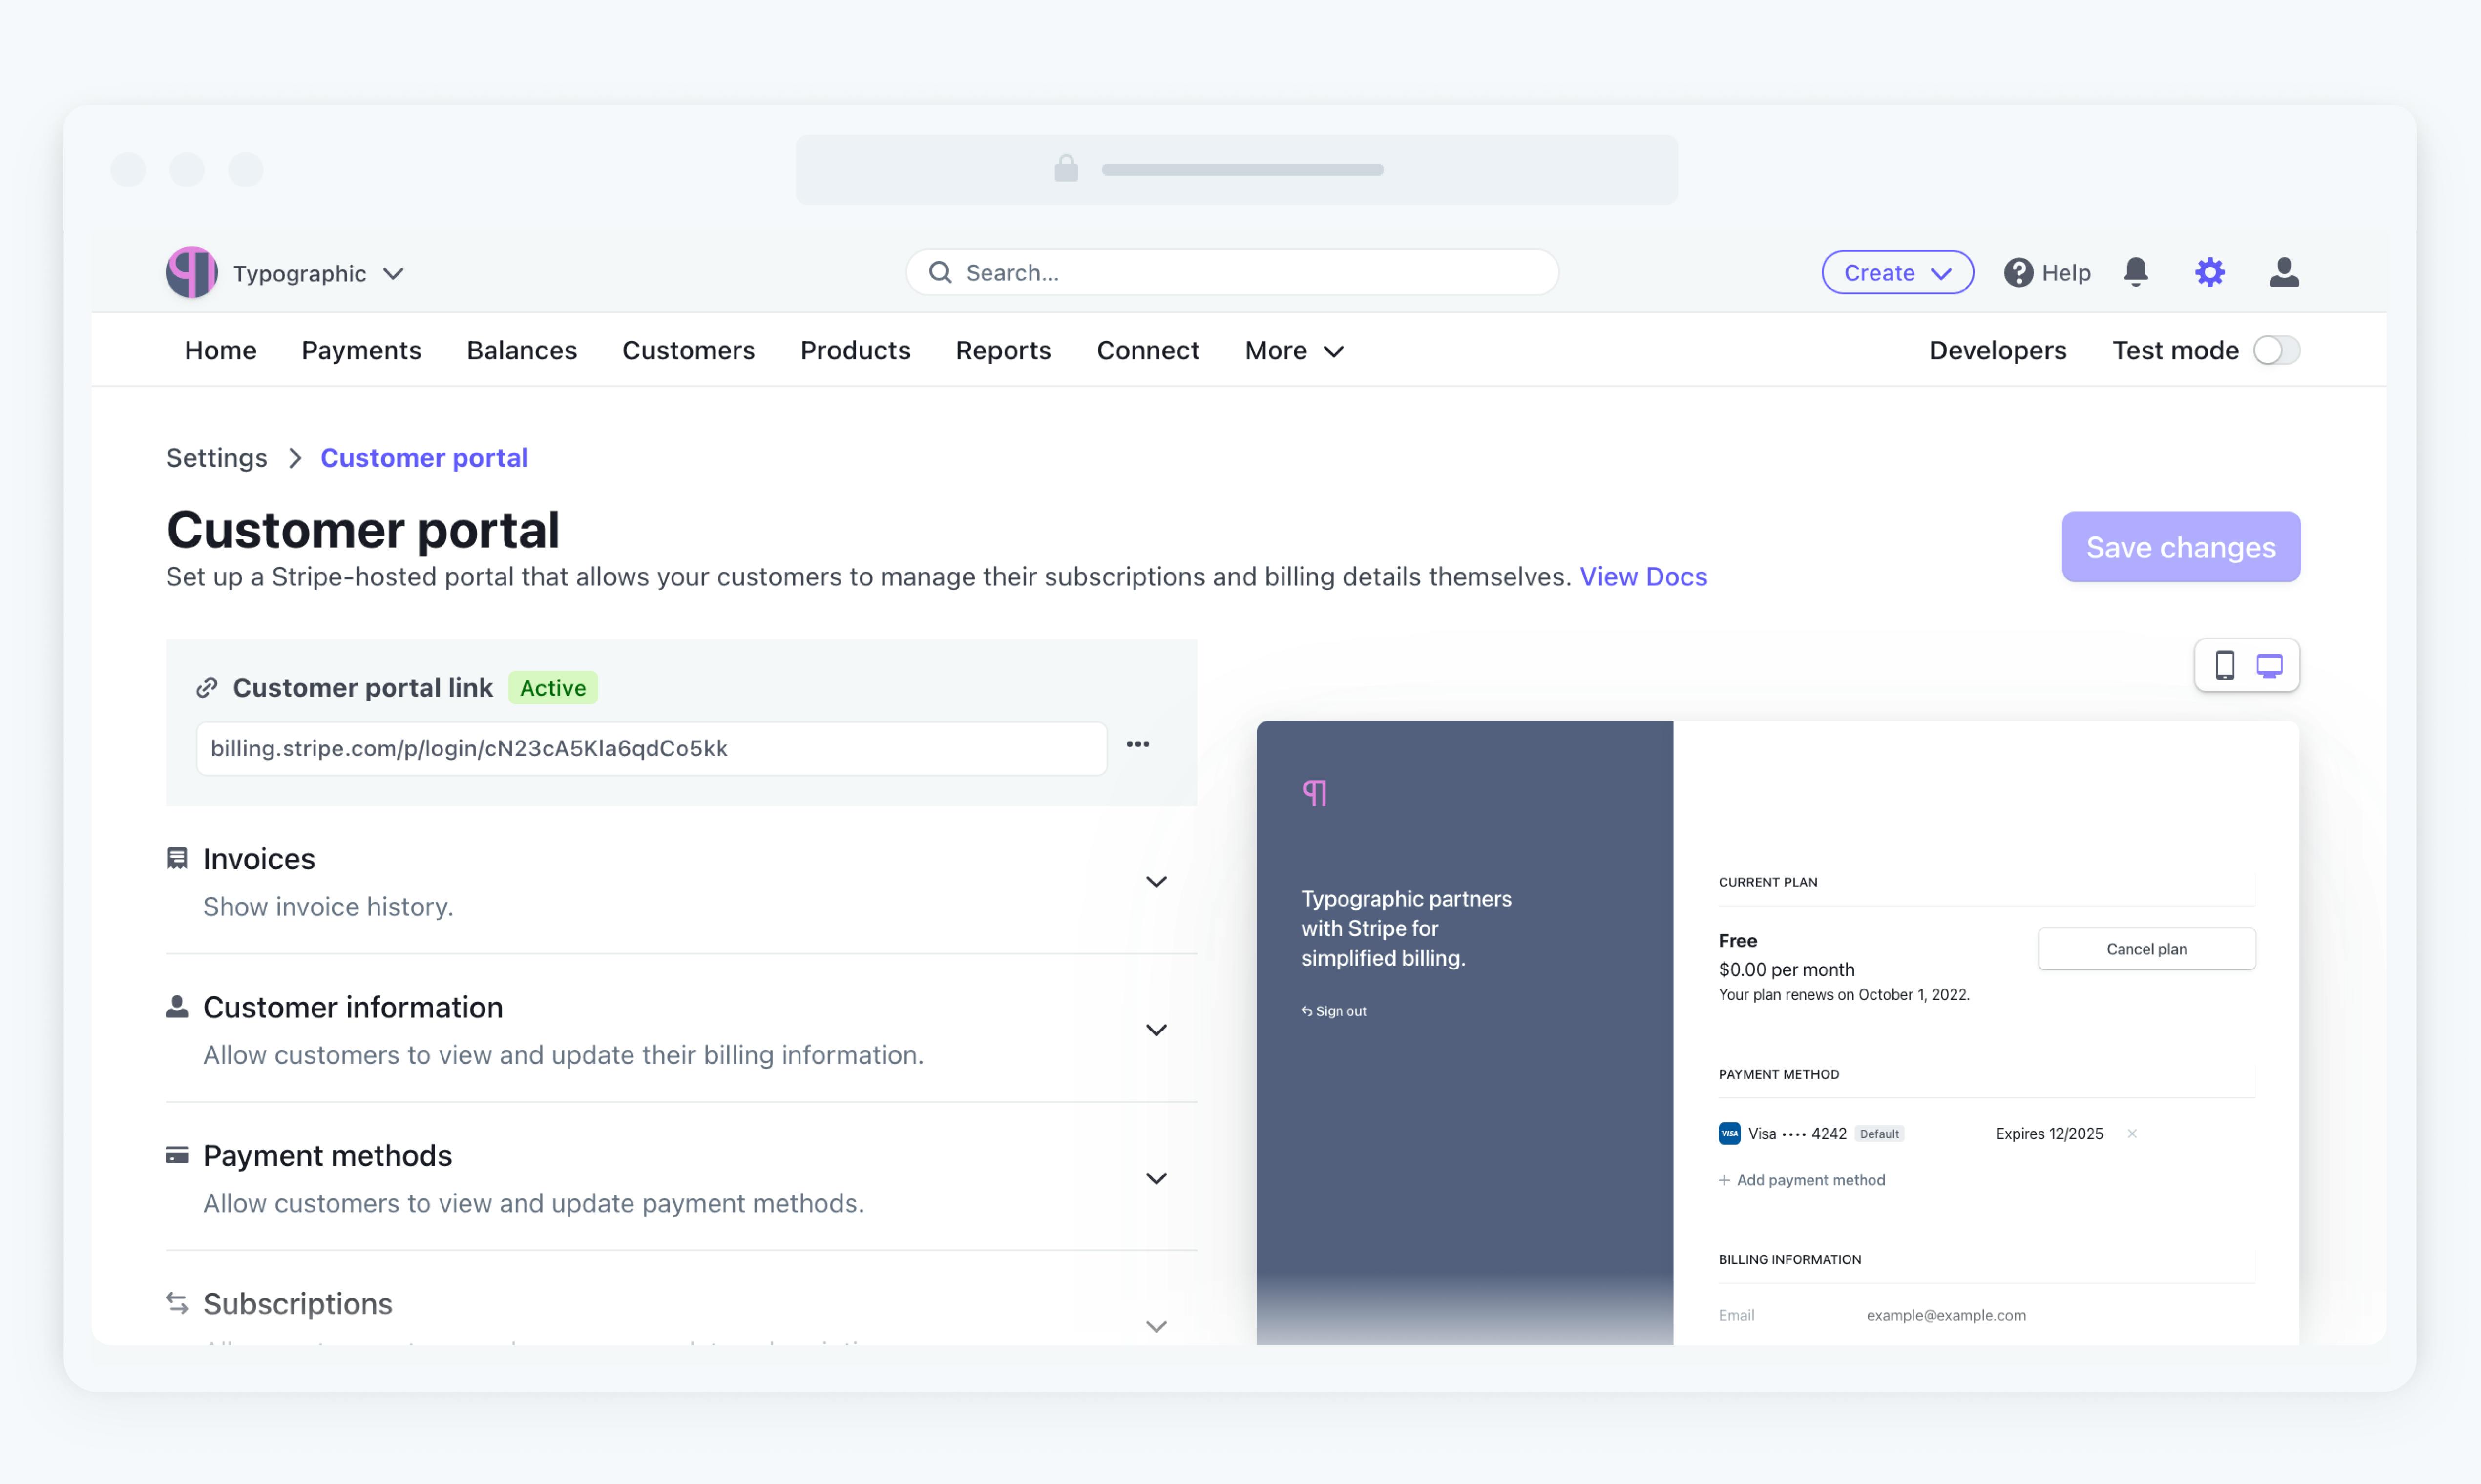Open the Customers tab

(x=688, y=350)
